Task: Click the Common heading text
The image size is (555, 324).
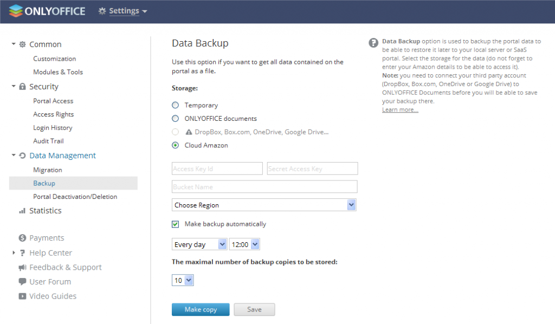Action: tap(46, 44)
